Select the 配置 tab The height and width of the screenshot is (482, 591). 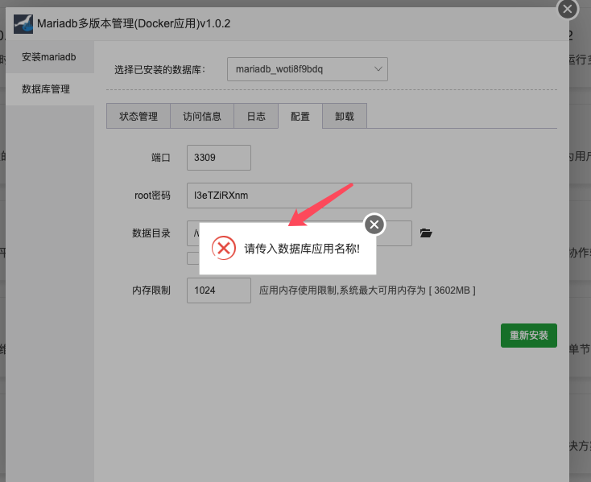[x=300, y=117]
